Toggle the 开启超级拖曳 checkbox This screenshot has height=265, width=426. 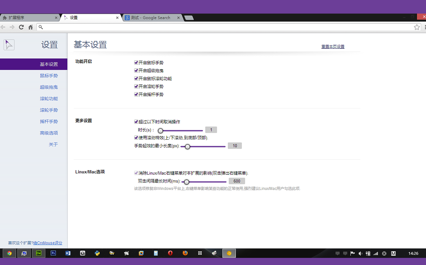click(136, 70)
